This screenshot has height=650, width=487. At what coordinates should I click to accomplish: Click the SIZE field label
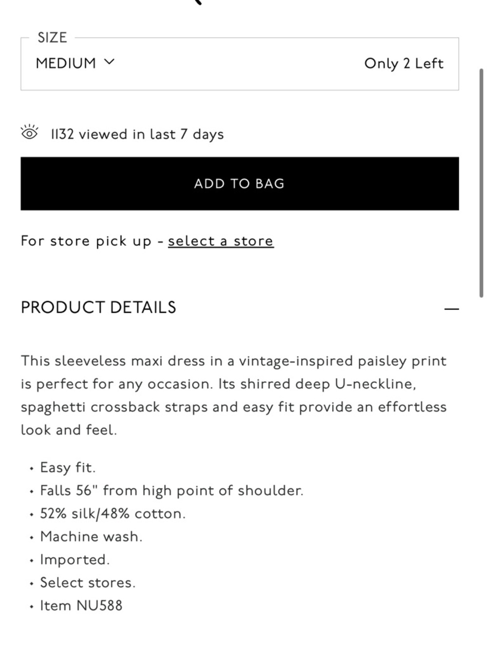coord(52,38)
